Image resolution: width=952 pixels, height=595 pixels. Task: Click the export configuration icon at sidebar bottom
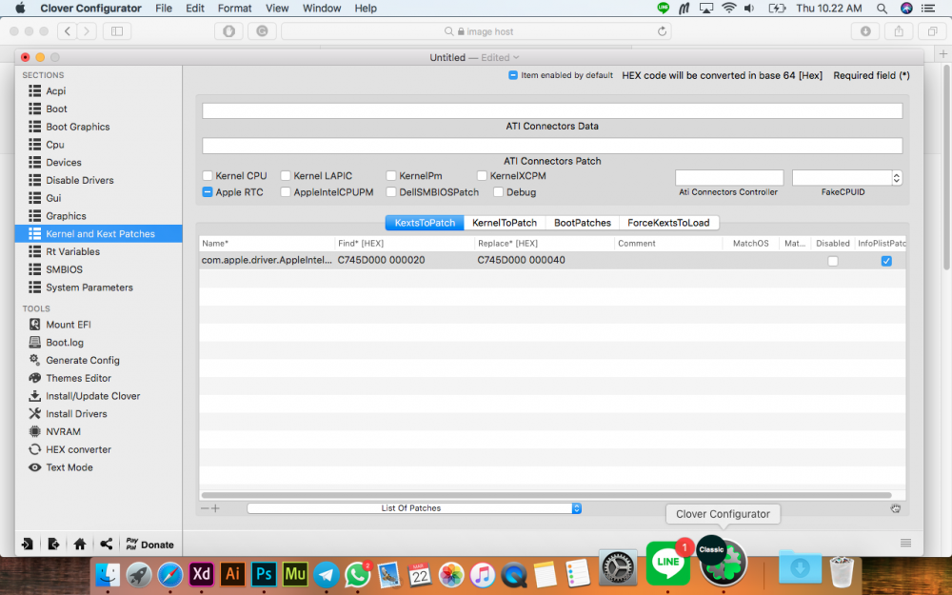point(53,544)
